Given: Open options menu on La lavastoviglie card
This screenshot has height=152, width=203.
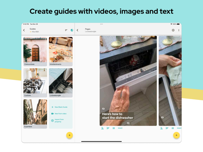Looking at the screenshot, I should (x=71, y=70).
